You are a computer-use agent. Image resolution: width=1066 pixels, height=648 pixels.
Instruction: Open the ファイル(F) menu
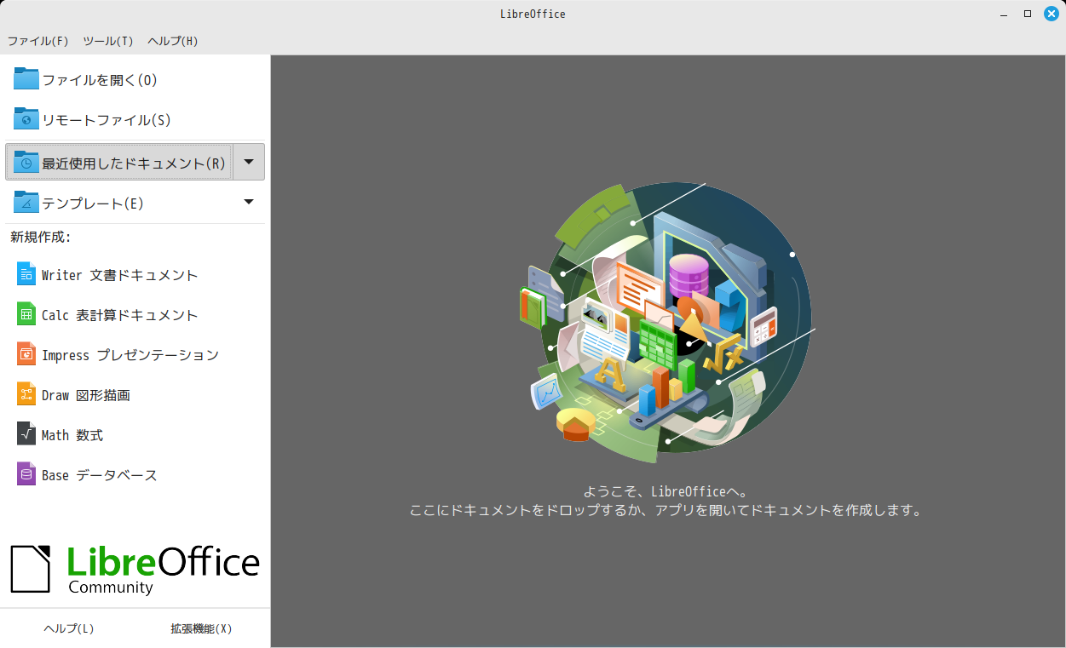[x=38, y=41]
